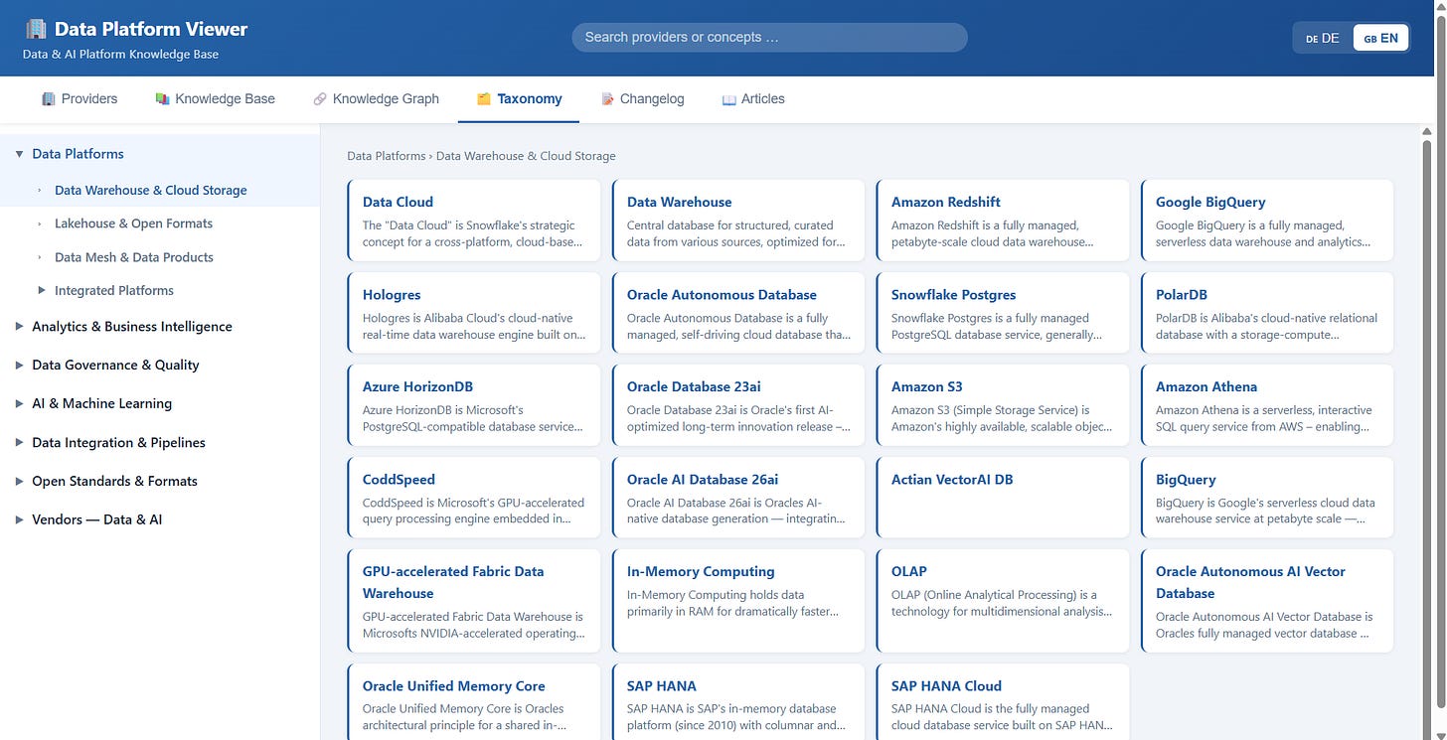Expand the Integrated Platforms arrow
1447x740 pixels.
[x=42, y=290]
